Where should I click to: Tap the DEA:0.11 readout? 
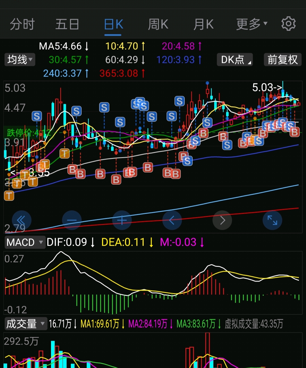(x=127, y=242)
